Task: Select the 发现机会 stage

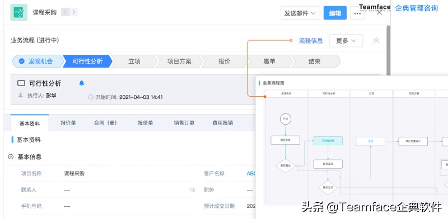Action: point(38,61)
